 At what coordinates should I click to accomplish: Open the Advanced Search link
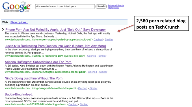[x=116, y=5]
